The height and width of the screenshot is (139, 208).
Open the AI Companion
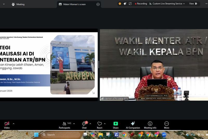click(x=133, y=125)
